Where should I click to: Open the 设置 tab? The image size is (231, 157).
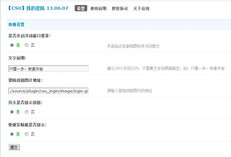point(81,8)
